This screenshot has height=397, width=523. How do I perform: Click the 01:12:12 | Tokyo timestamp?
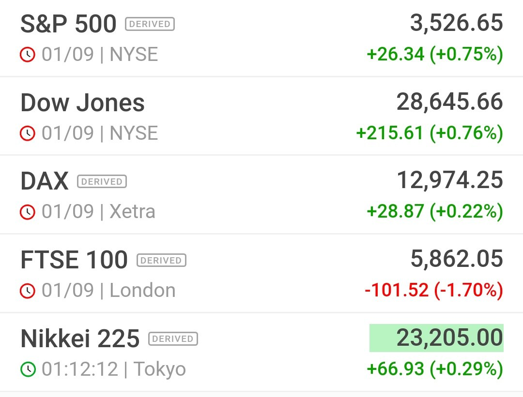[x=113, y=369]
